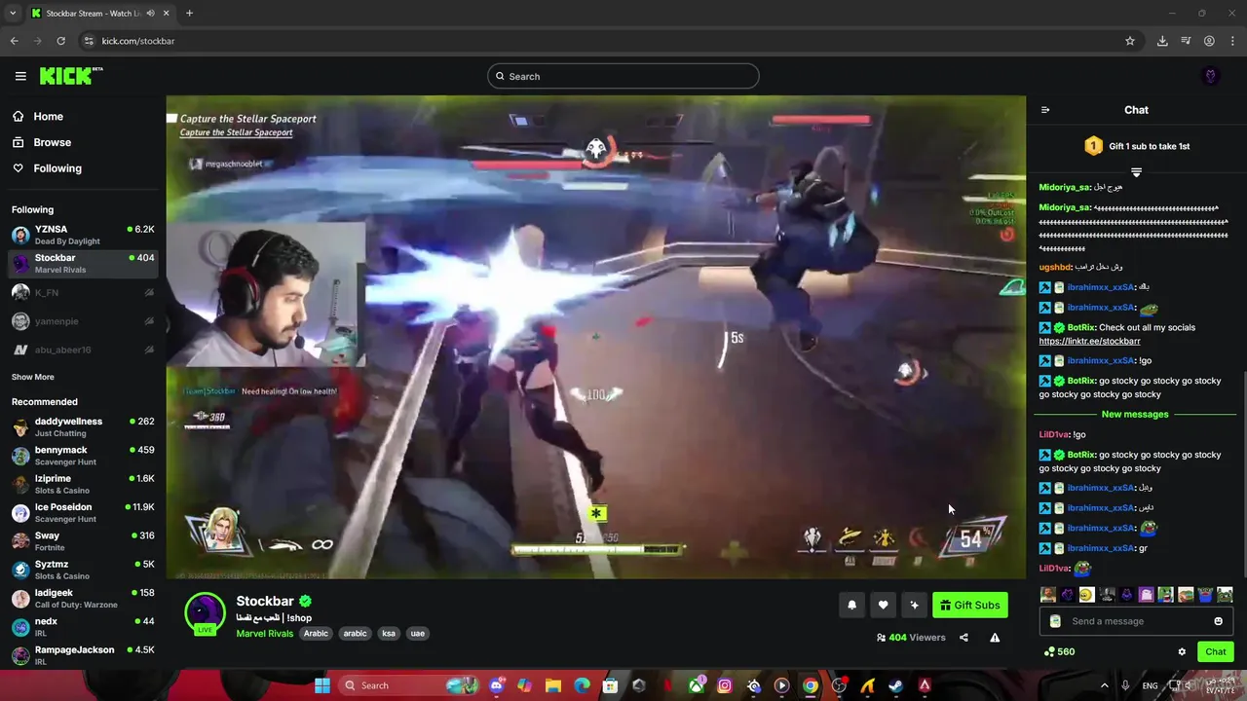
Task: Open Syztmz recommended channel
Action: tap(83, 570)
